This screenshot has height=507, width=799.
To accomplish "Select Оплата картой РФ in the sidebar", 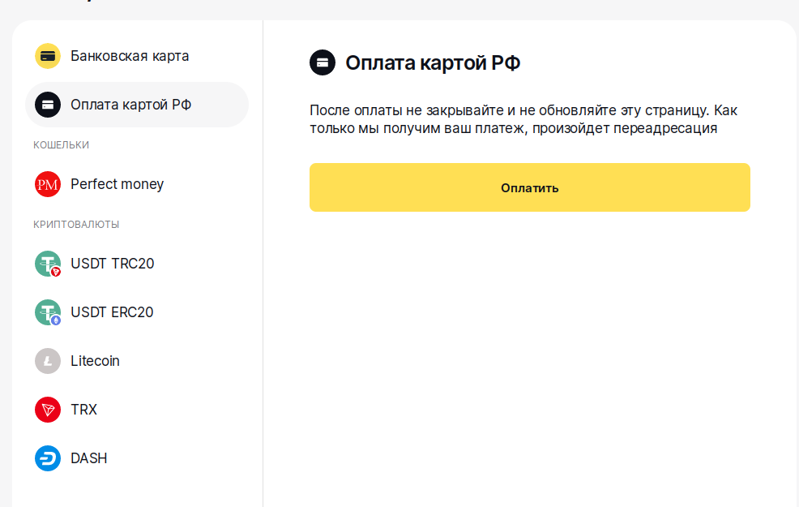I will point(130,105).
